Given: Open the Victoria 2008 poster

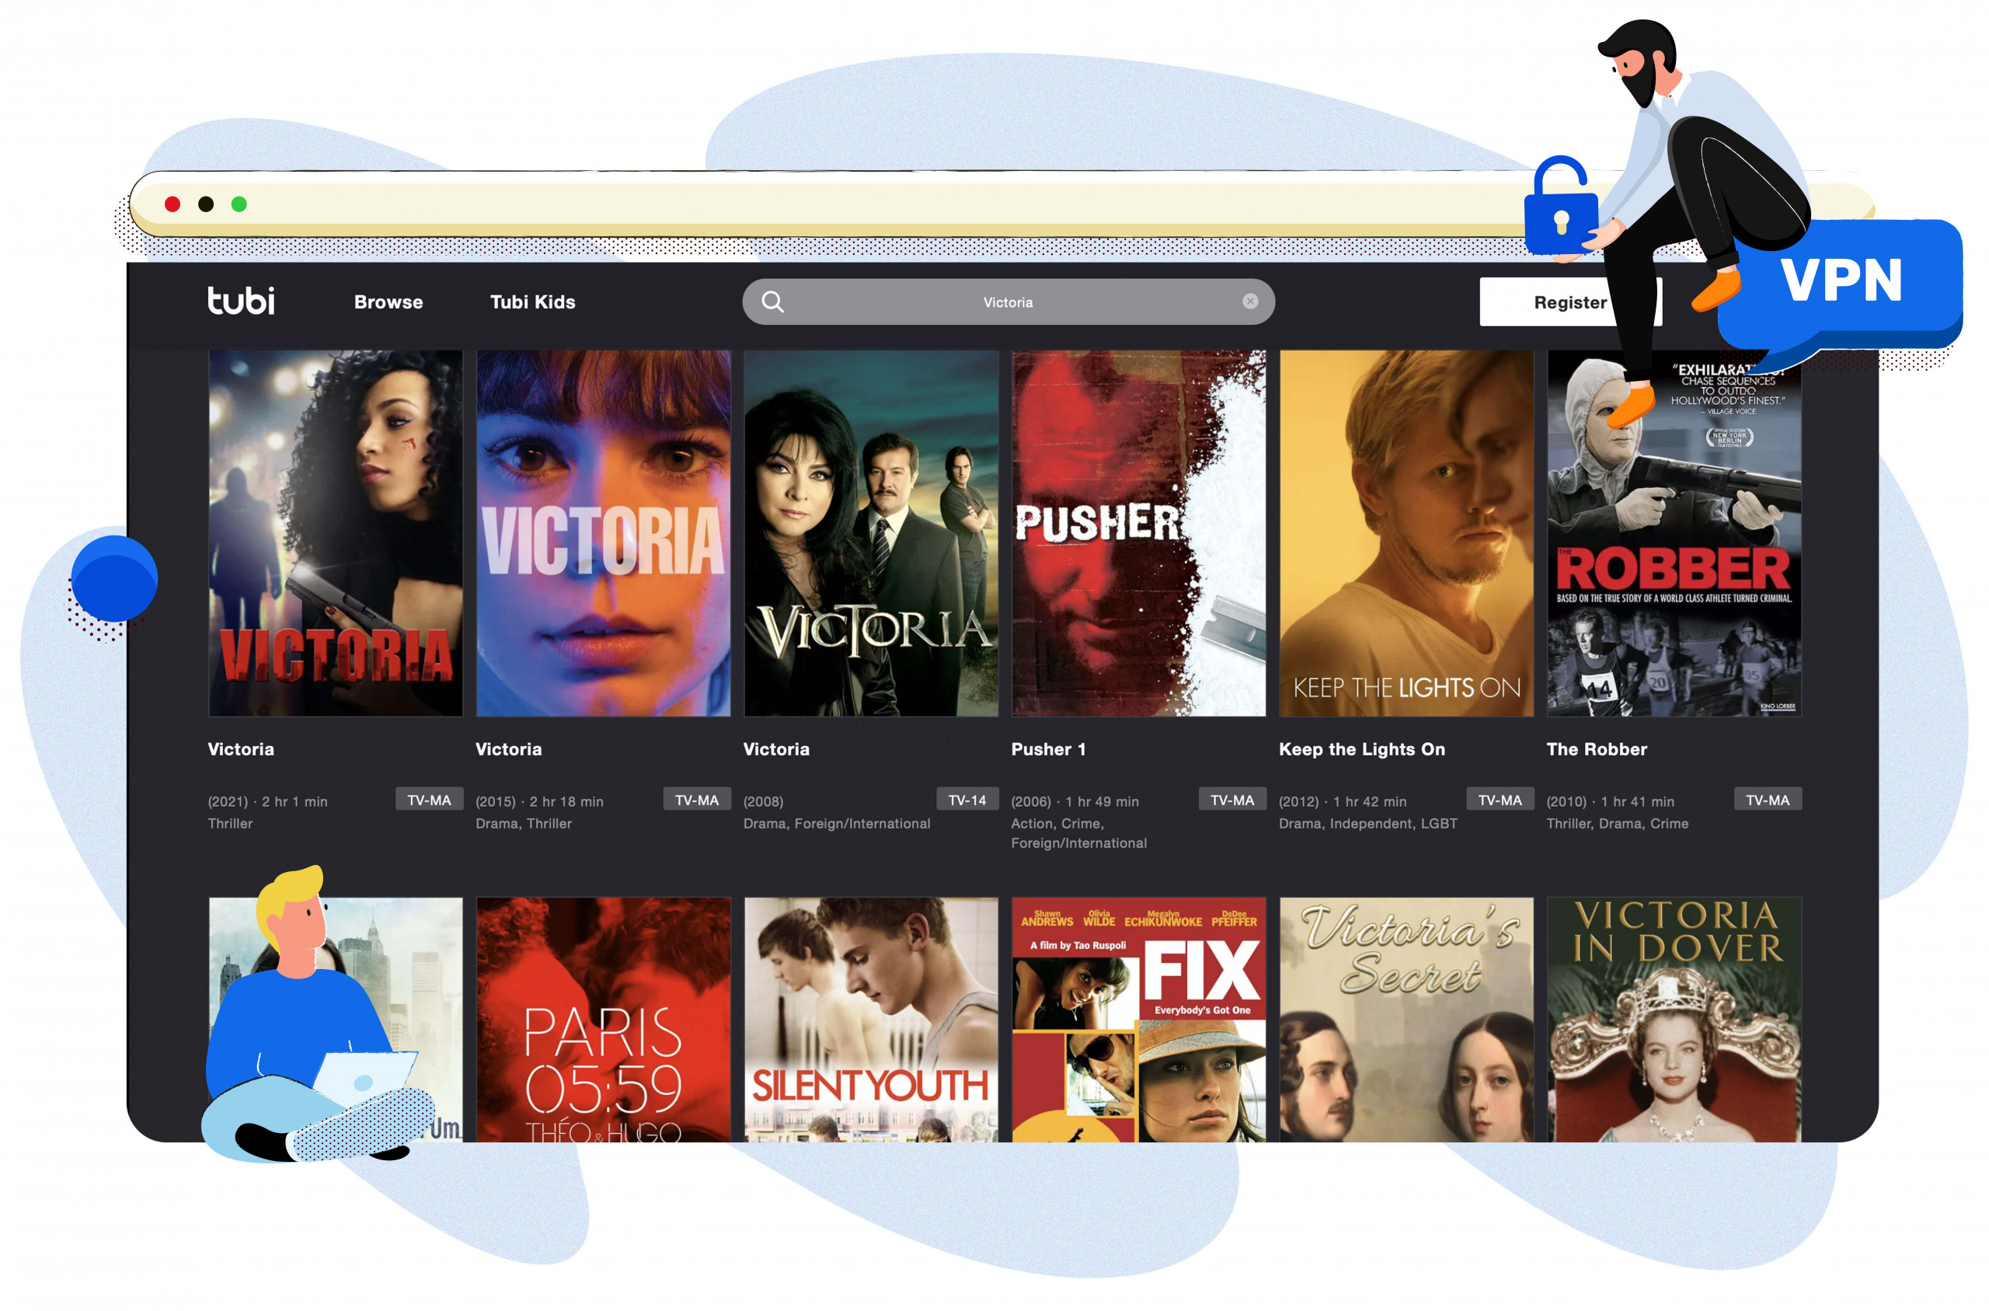Looking at the screenshot, I should [x=871, y=533].
